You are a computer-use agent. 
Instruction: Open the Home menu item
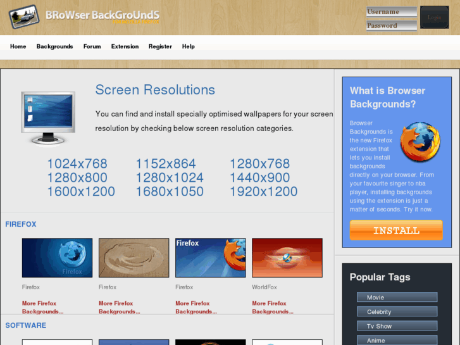[18, 46]
